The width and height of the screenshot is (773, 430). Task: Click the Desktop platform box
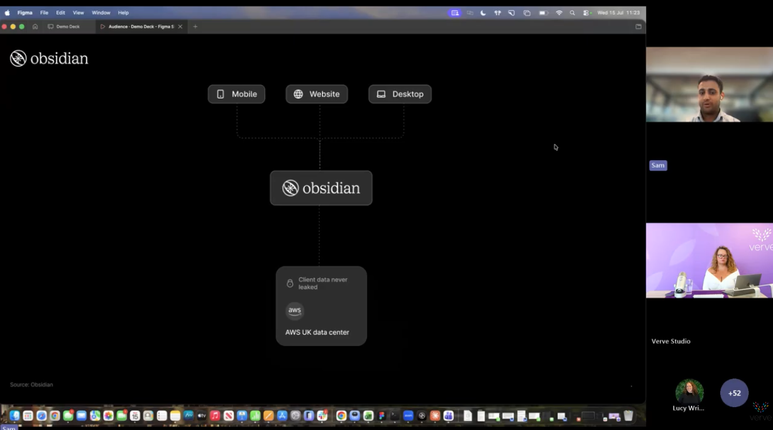coord(400,94)
